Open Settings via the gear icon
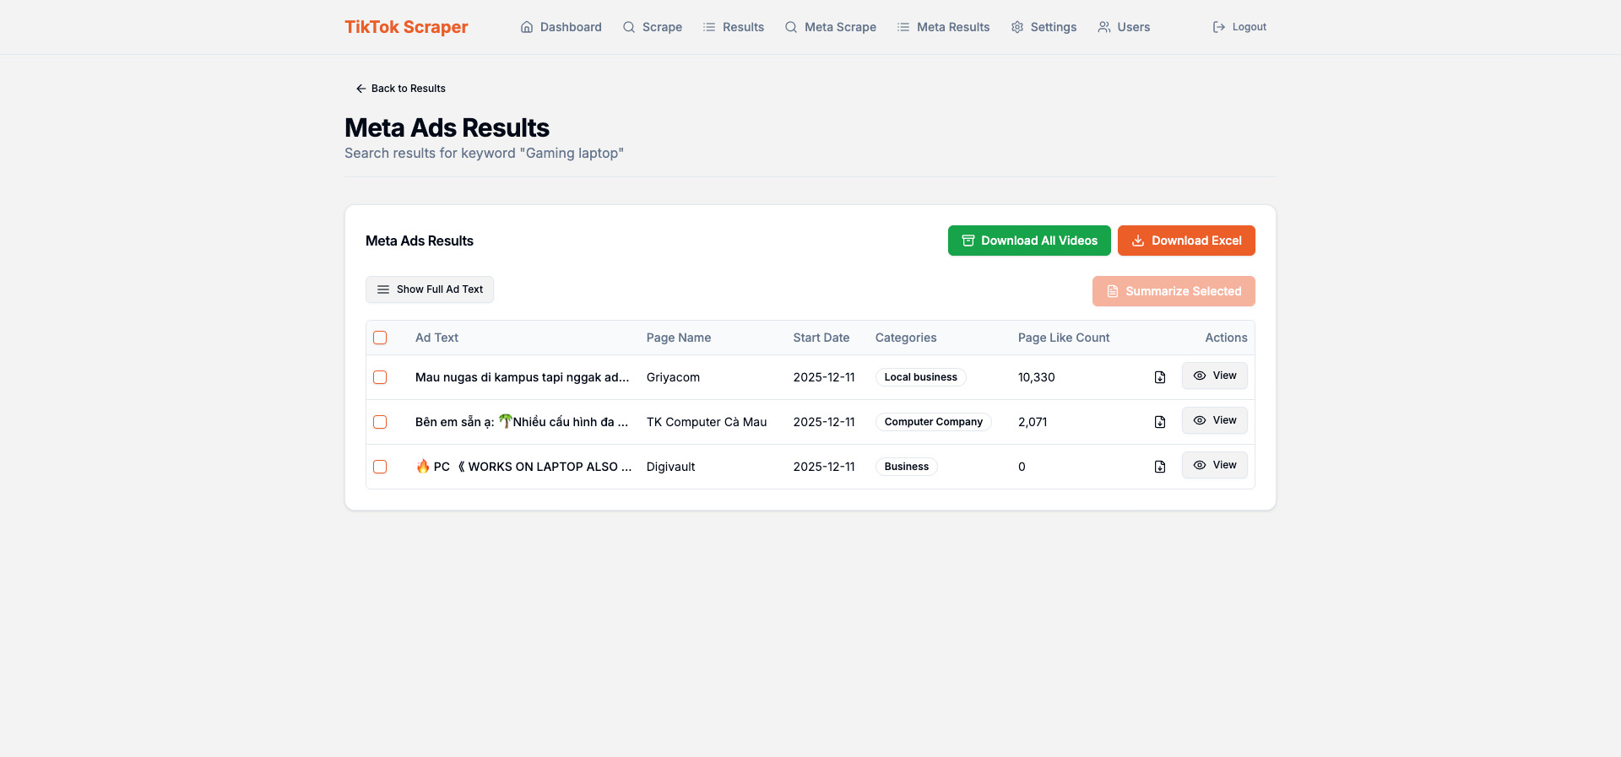 (x=1017, y=27)
